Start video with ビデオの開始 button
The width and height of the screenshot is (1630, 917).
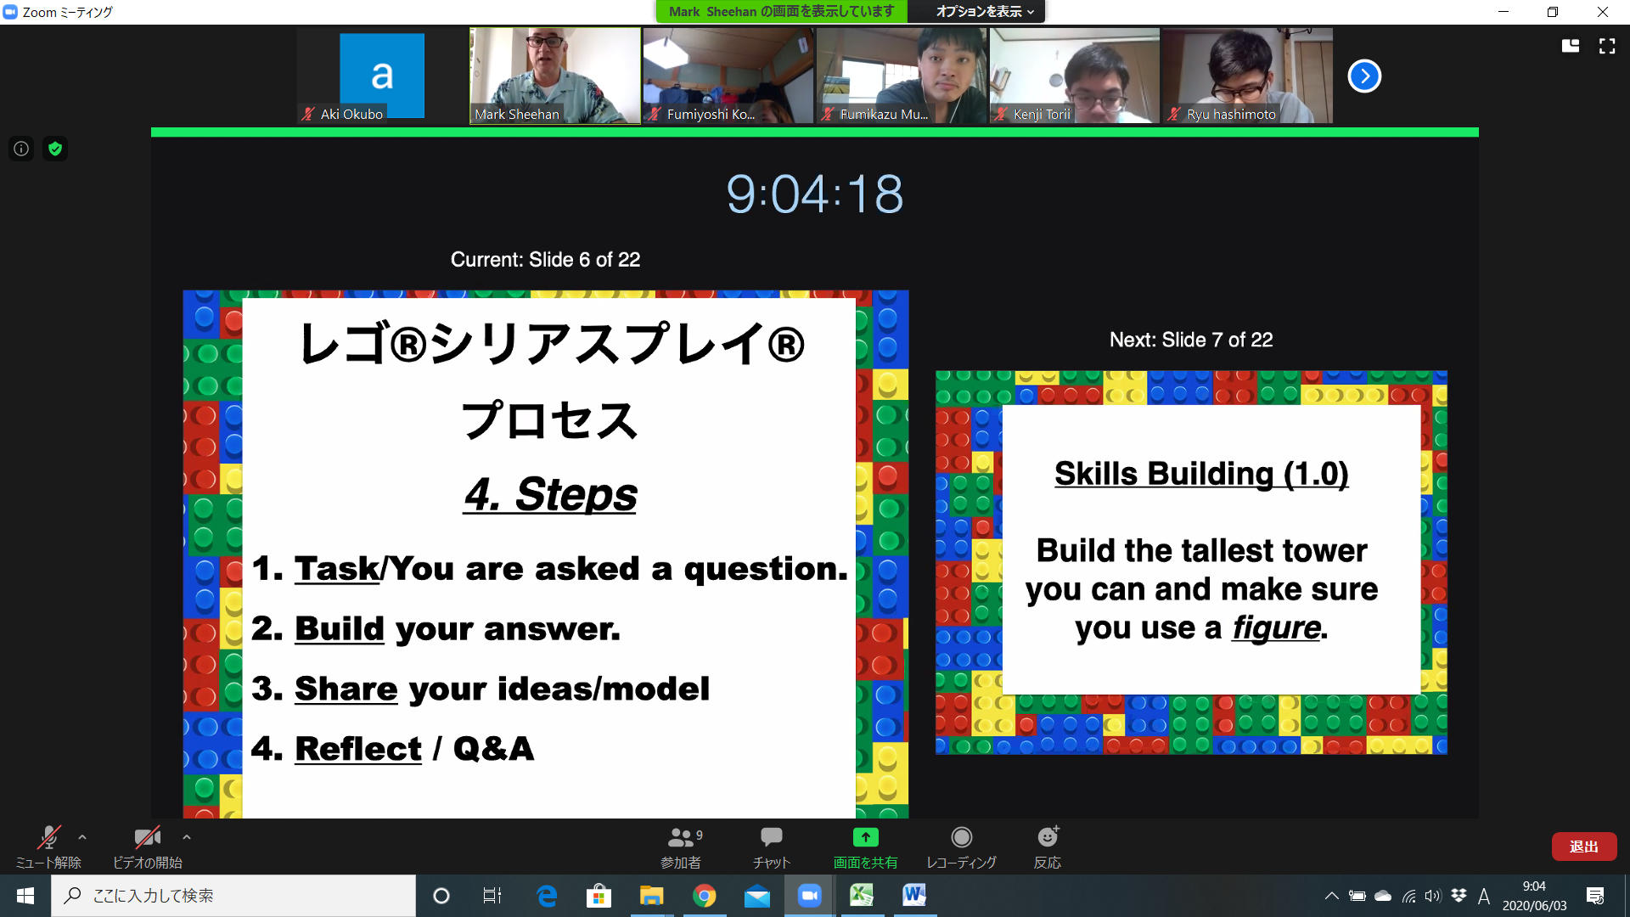(x=147, y=847)
